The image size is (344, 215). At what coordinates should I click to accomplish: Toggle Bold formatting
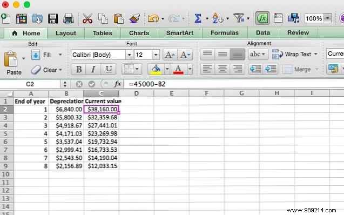[79, 69]
